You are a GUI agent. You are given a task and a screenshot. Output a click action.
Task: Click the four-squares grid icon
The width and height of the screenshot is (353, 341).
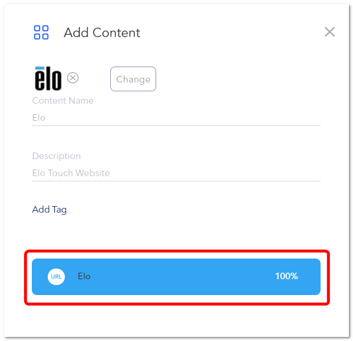(x=41, y=32)
